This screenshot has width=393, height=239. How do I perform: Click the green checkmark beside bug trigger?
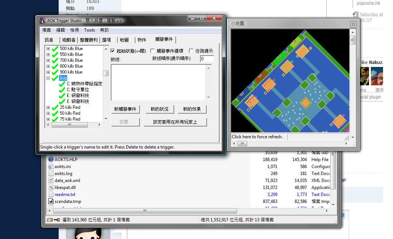pyautogui.click(x=55, y=78)
